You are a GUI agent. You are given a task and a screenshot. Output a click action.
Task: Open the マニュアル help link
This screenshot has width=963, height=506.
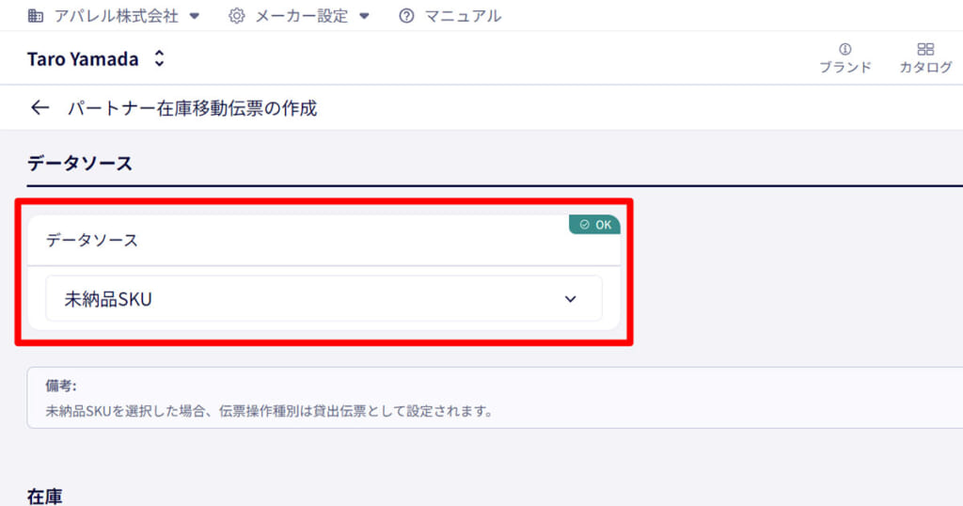point(450,16)
